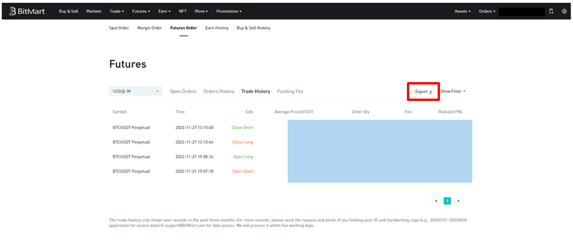Show the Open Orders list
Viewport: 573px width, 242px height.
pyautogui.click(x=183, y=91)
